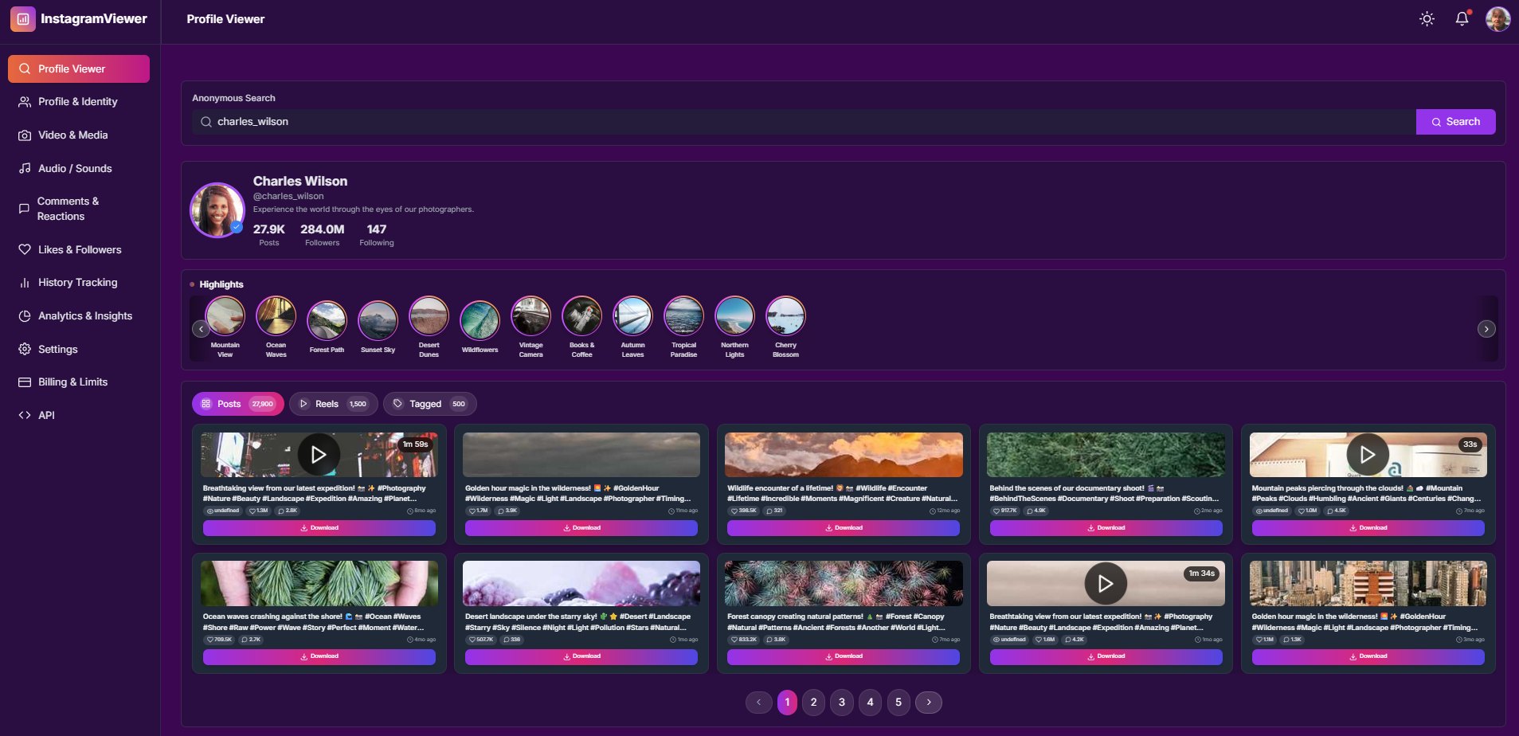The width and height of the screenshot is (1519, 736).
Task: Click the purple Search button
Action: coord(1455,122)
